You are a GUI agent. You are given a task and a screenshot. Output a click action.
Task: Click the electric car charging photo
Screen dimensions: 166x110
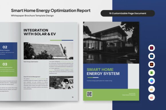pos(61,82)
